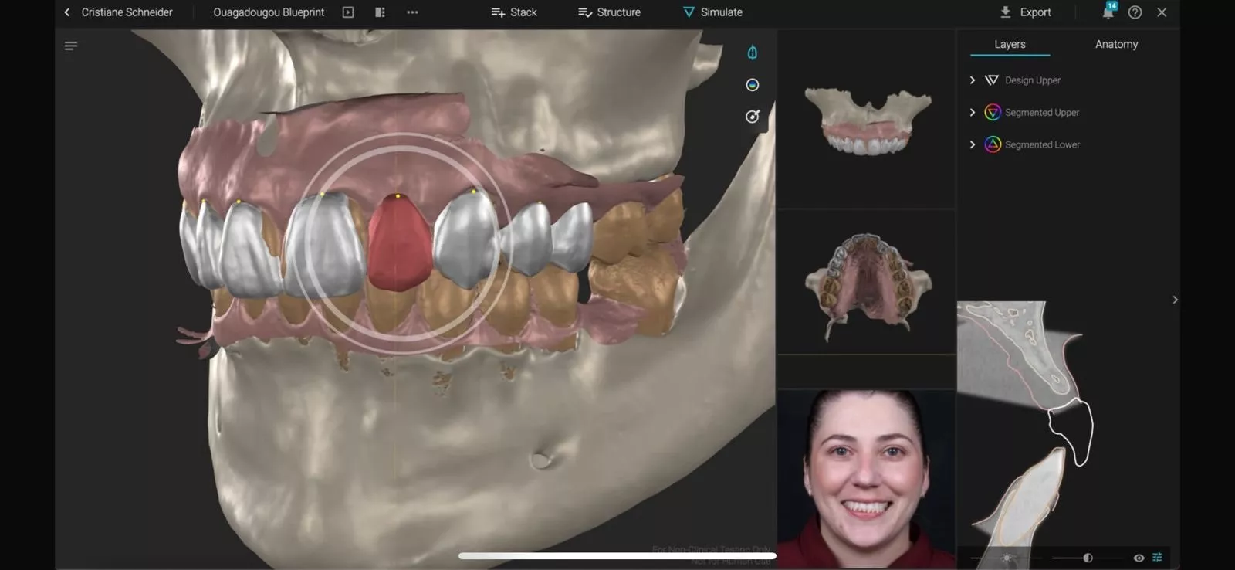Switch to the Layers tab
The image size is (1235, 570).
1010,44
